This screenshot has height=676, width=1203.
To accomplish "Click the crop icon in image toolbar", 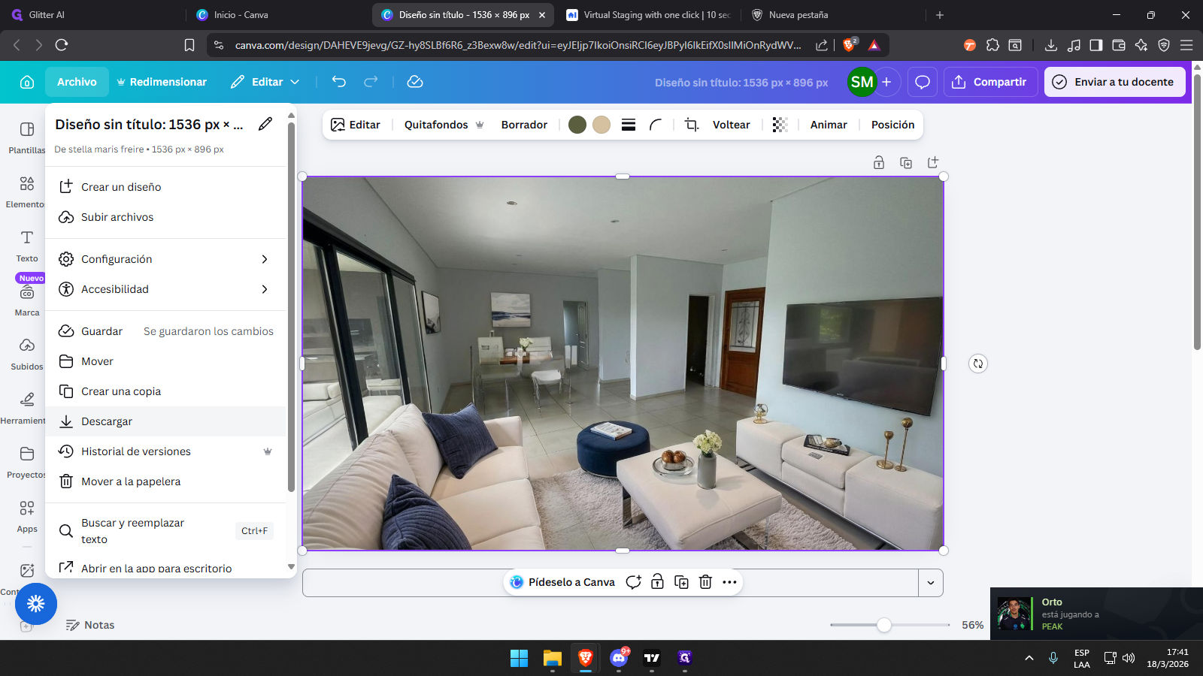I will 692,125.
